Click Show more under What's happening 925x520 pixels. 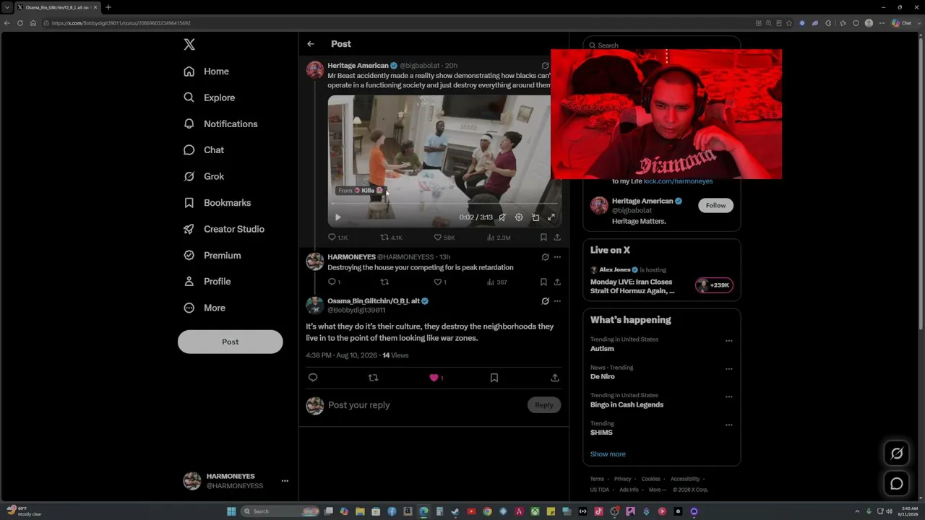(x=608, y=454)
